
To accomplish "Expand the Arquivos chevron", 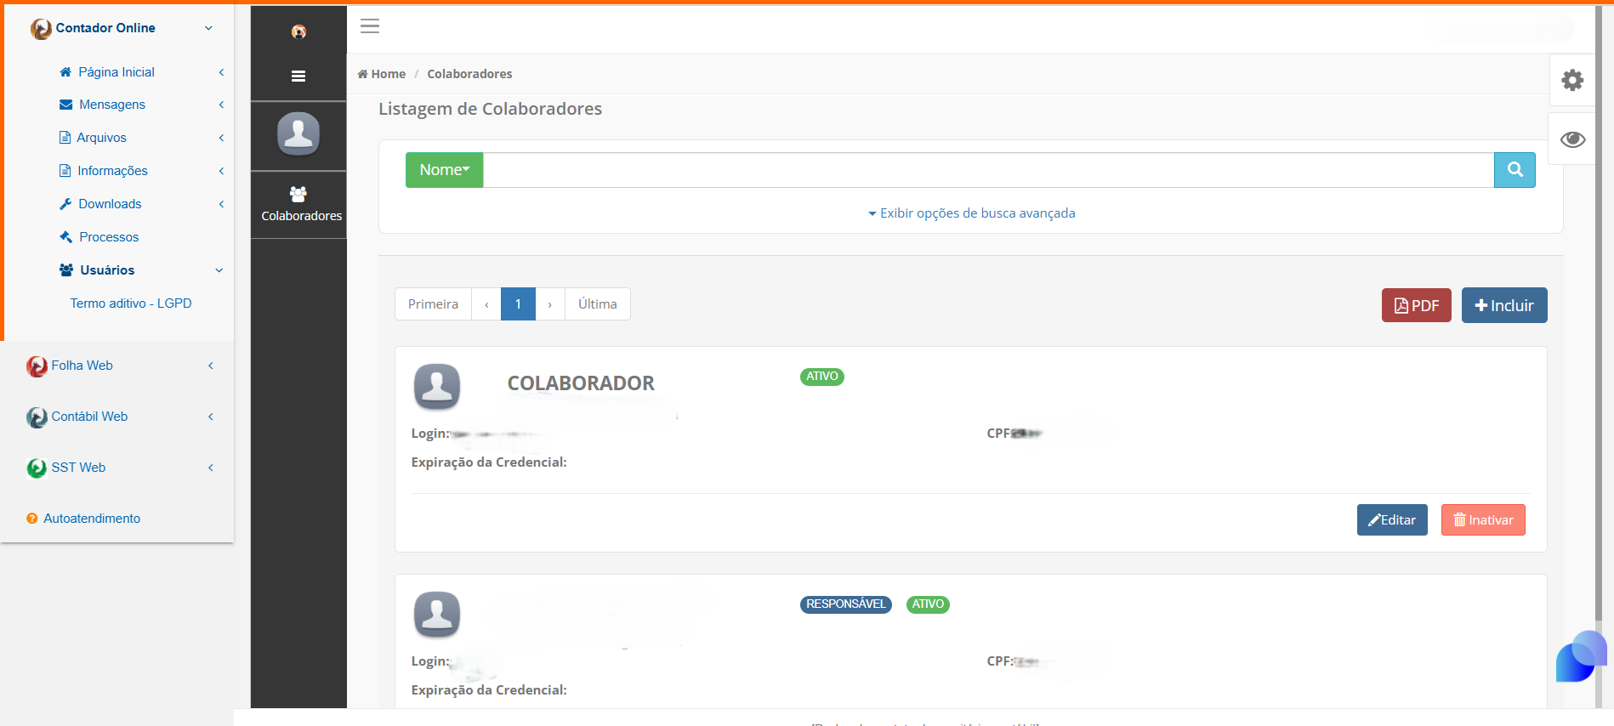I will (x=221, y=138).
